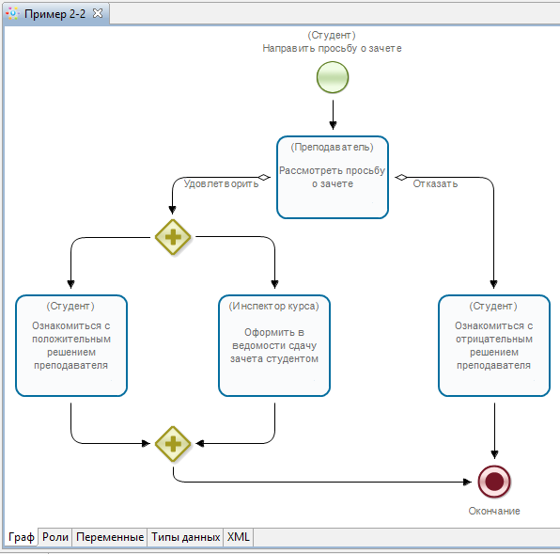Click the Направить просьбу о зачете label

(x=332, y=48)
